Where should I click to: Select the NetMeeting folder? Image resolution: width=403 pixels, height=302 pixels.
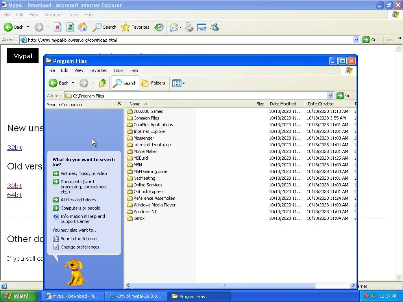click(x=141, y=178)
